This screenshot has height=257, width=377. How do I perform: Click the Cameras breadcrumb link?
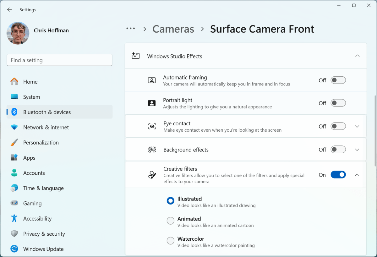pos(173,29)
